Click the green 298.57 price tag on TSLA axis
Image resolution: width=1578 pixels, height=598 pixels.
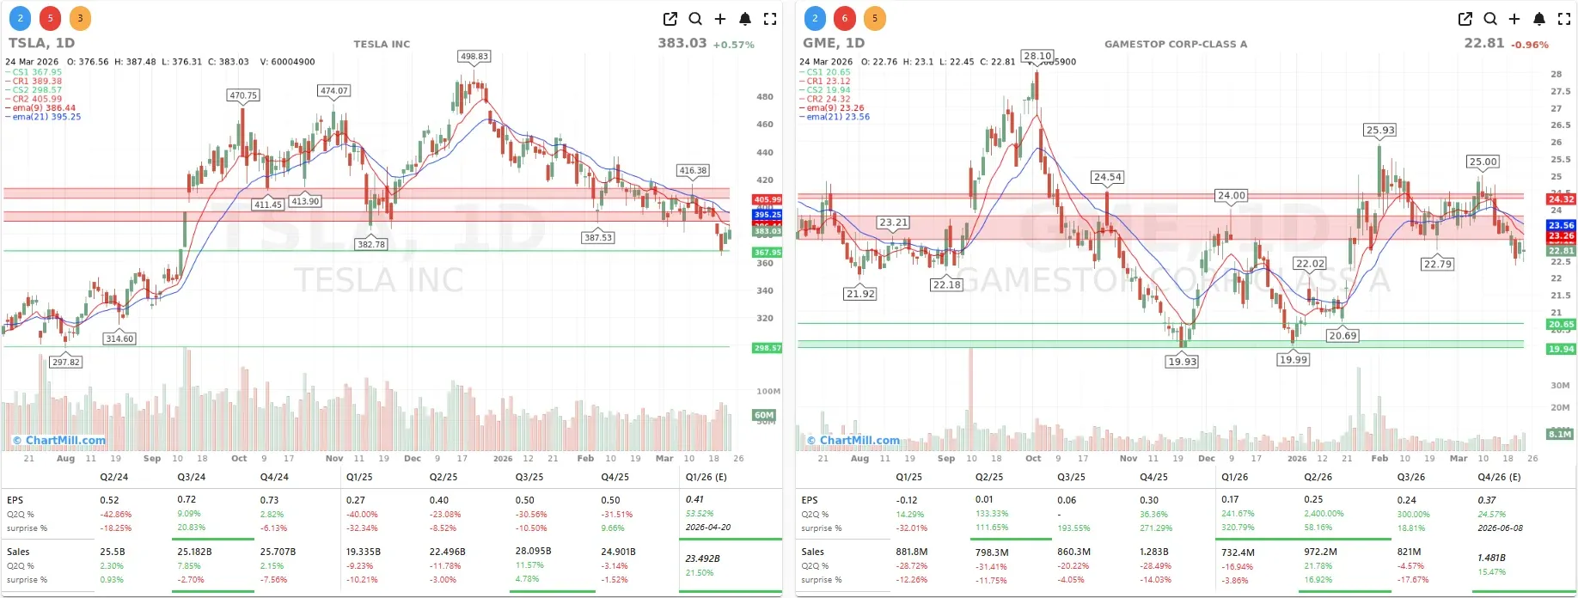(768, 348)
